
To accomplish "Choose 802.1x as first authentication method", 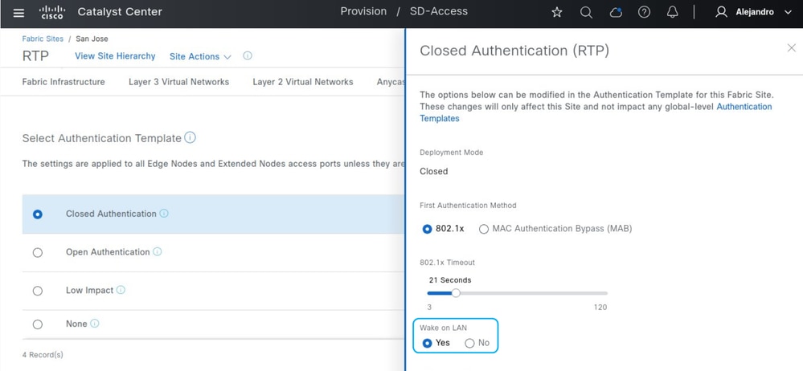I will click(x=427, y=229).
